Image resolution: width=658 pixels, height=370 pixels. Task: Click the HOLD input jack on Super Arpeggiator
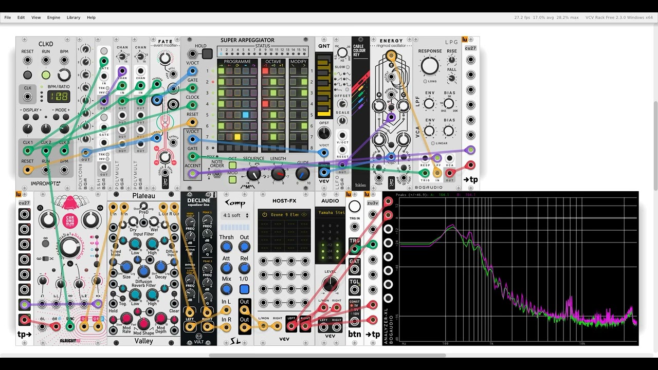point(193,53)
